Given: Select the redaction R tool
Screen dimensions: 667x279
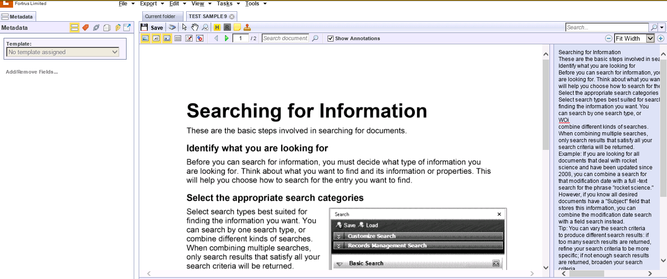Looking at the screenshot, I should point(227,28).
